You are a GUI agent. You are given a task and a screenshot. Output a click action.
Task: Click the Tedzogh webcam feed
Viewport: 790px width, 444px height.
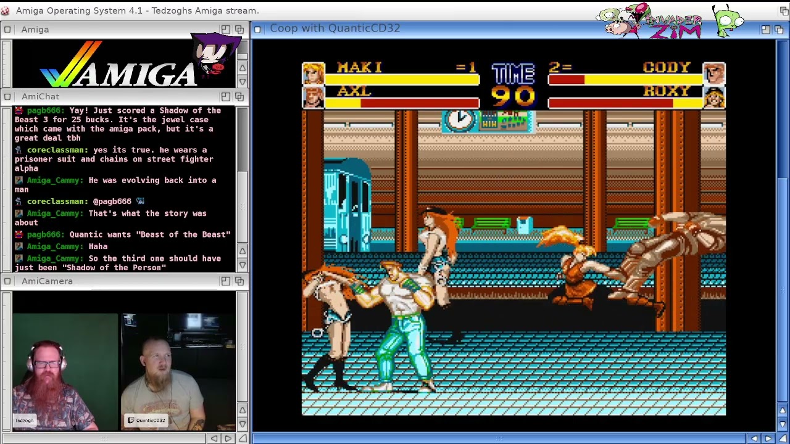click(x=65, y=372)
